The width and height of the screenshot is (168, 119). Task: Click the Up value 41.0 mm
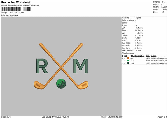click(139, 33)
